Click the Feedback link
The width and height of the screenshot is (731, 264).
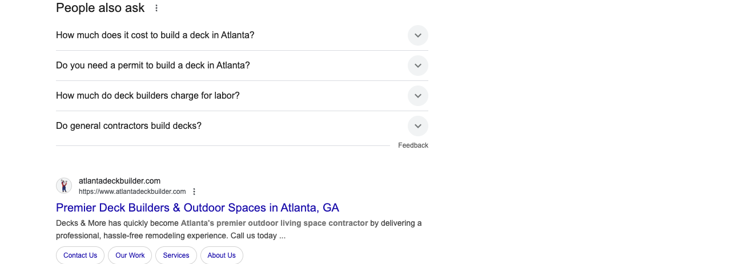coord(413,145)
